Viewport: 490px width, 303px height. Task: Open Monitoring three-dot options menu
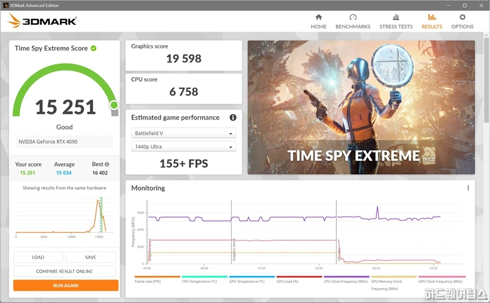point(468,188)
